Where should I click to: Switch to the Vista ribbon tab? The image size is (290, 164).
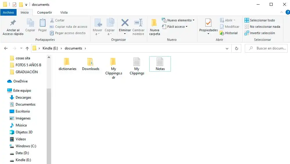pyautogui.click(x=64, y=12)
